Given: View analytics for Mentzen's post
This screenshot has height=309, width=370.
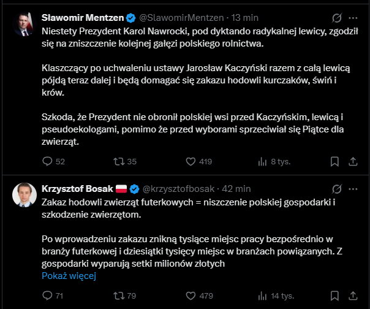Looking at the screenshot, I should 263,162.
